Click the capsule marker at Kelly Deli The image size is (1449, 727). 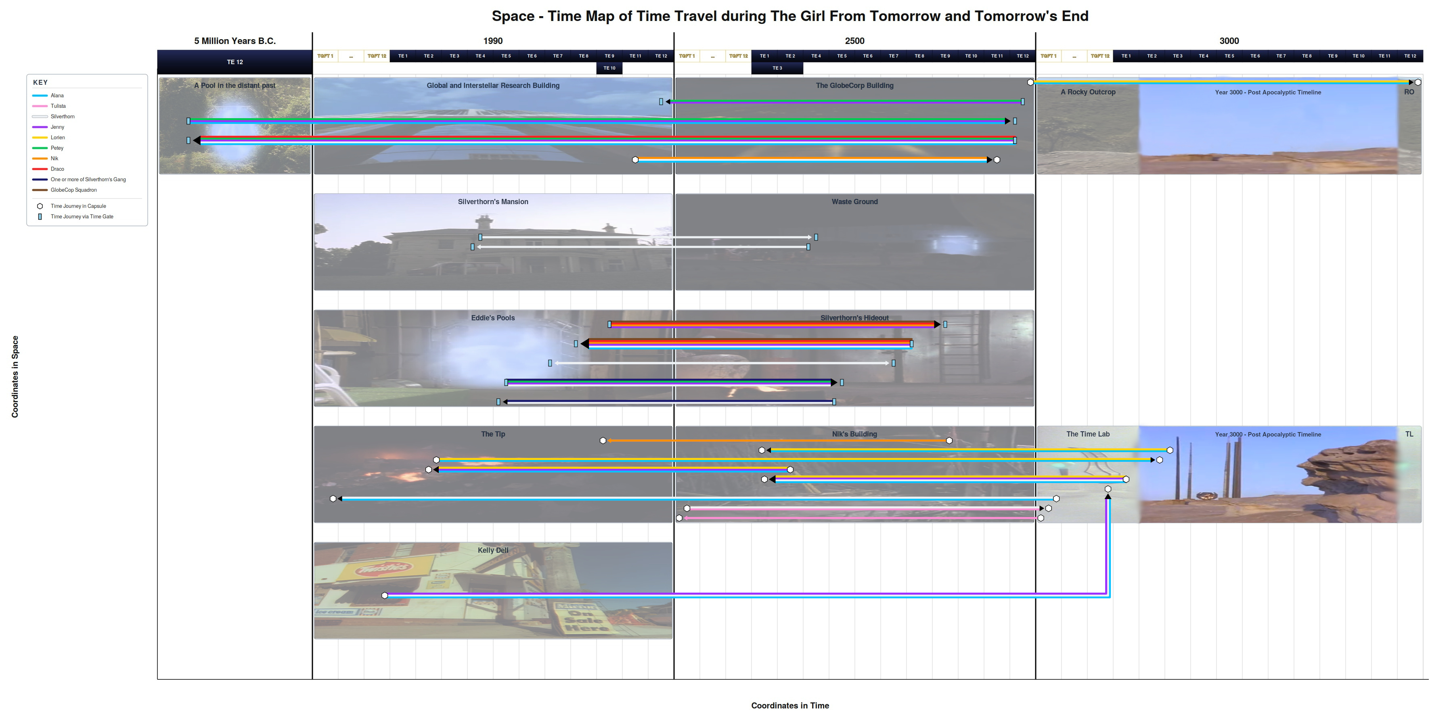pos(385,595)
